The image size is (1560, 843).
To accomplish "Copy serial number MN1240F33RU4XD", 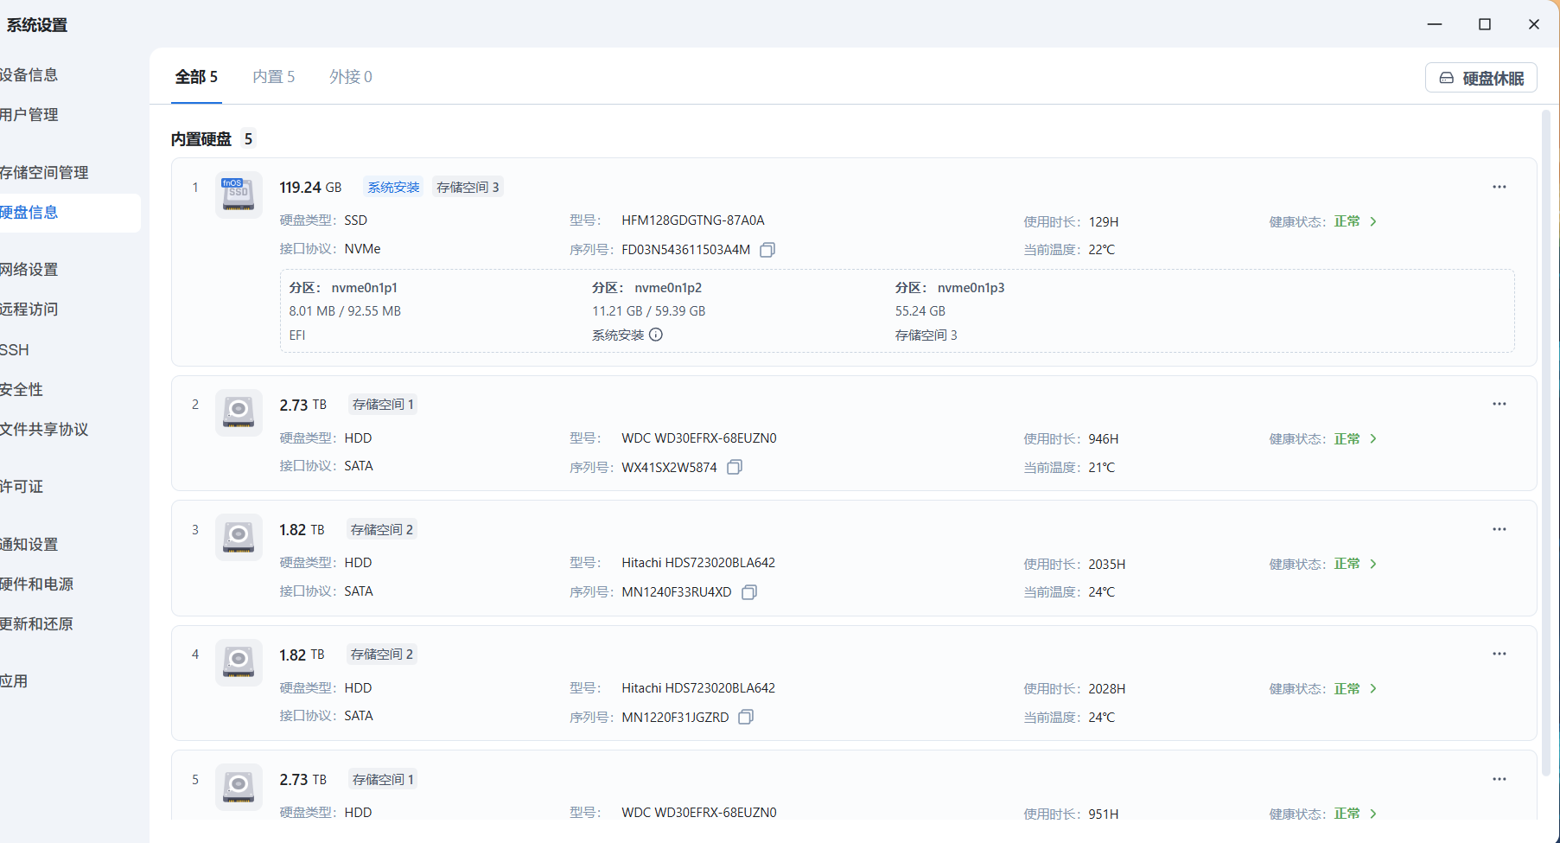I will click(749, 592).
